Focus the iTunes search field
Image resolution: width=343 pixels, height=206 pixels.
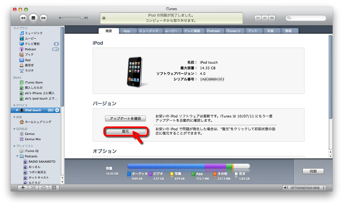[x=306, y=18]
